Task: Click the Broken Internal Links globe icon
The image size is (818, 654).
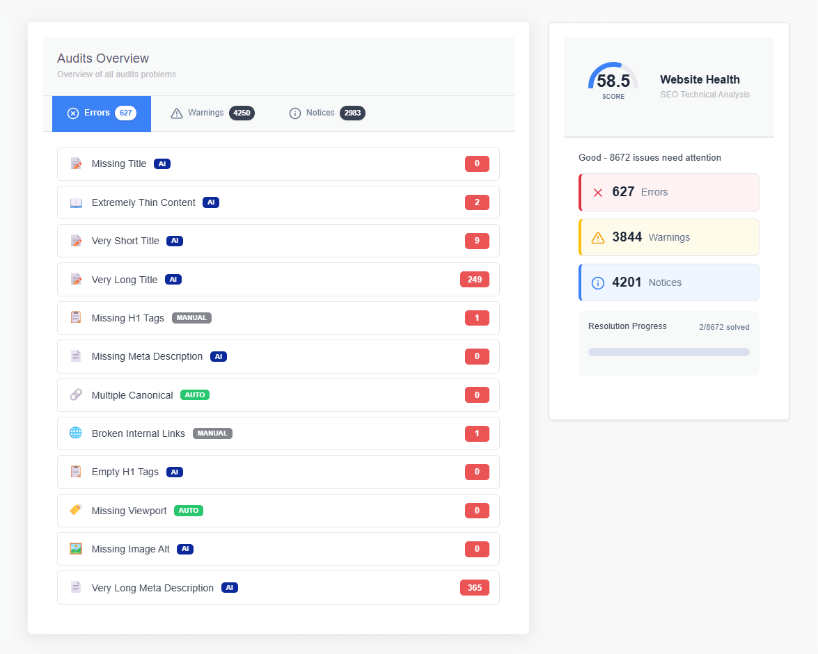Action: tap(75, 432)
